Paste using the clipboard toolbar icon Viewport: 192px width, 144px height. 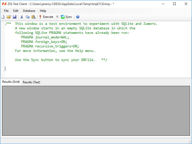pyautogui.click(x=33, y=17)
